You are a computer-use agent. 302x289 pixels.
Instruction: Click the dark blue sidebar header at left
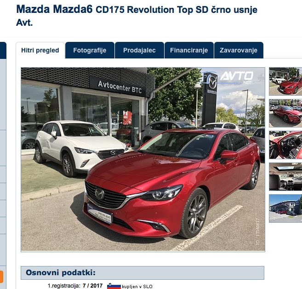[x=3, y=50]
